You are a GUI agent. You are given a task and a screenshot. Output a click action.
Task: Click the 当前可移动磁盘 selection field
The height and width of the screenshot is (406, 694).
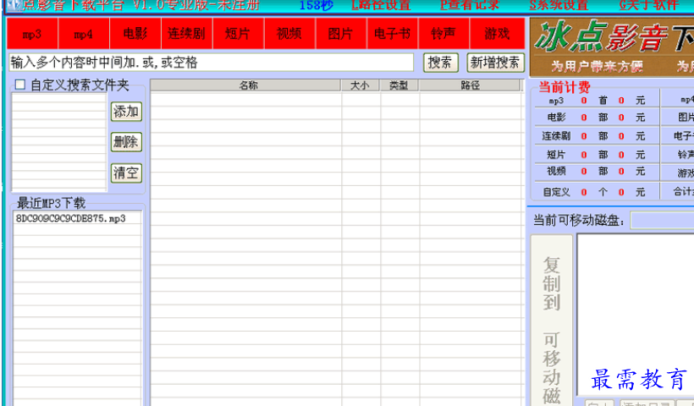pos(662,220)
